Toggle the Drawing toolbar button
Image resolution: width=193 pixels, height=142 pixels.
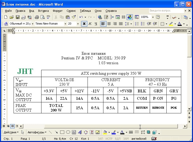(x=130, y=17)
